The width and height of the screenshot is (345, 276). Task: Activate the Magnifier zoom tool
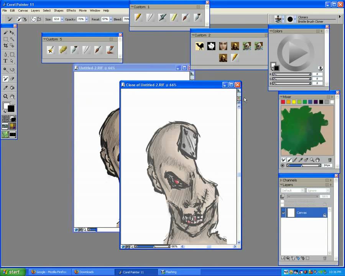click(x=5, y=97)
